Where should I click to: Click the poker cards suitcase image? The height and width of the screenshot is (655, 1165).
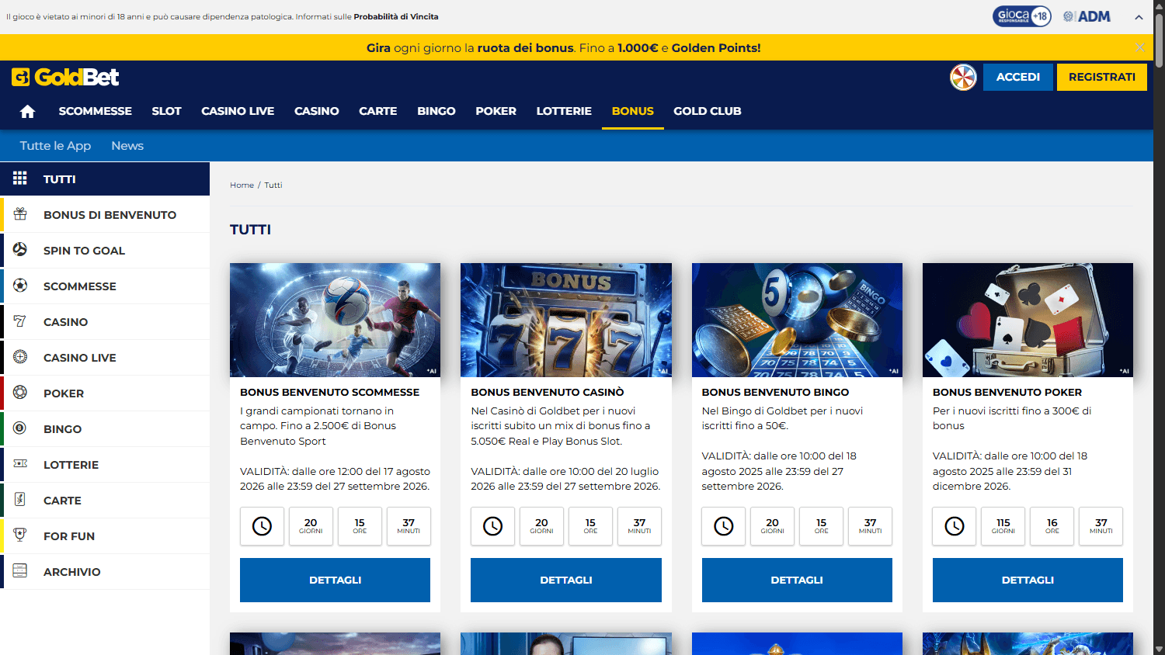1028,320
